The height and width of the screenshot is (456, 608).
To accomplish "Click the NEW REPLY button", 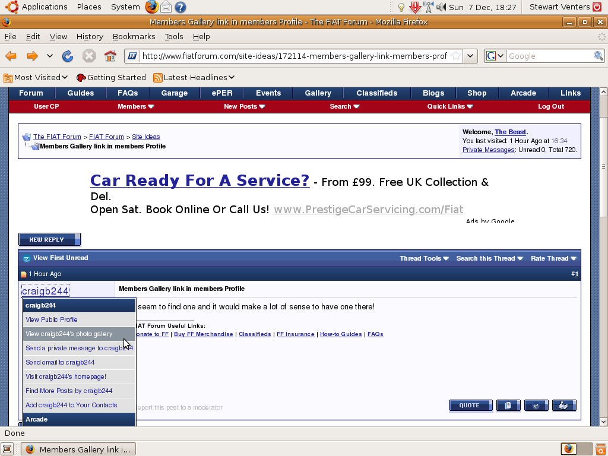I will click(49, 240).
